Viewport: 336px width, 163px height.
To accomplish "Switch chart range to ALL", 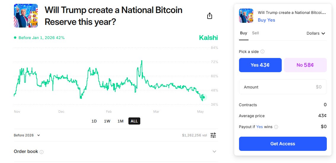I will click(x=134, y=121).
